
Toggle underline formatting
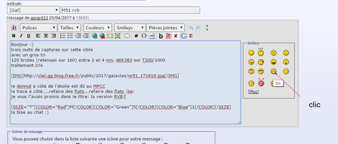28,36
